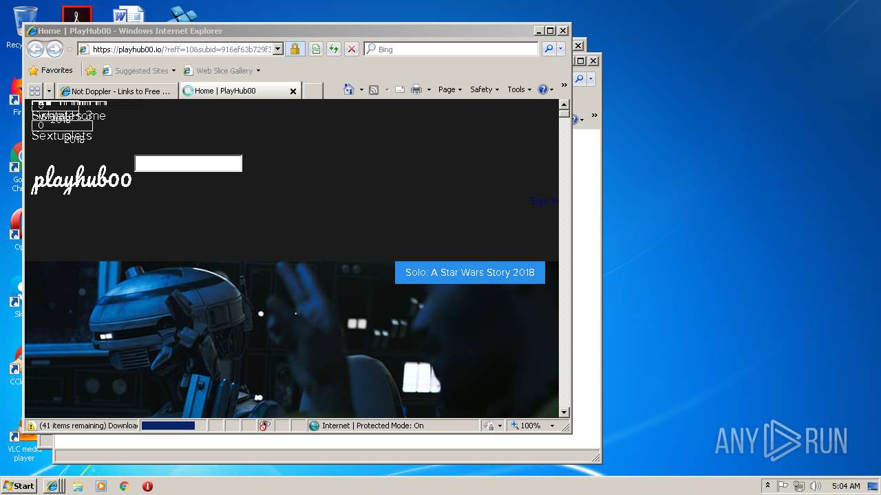The width and height of the screenshot is (881, 495).
Task: Click the Action Center flag icon
Action: (783, 486)
